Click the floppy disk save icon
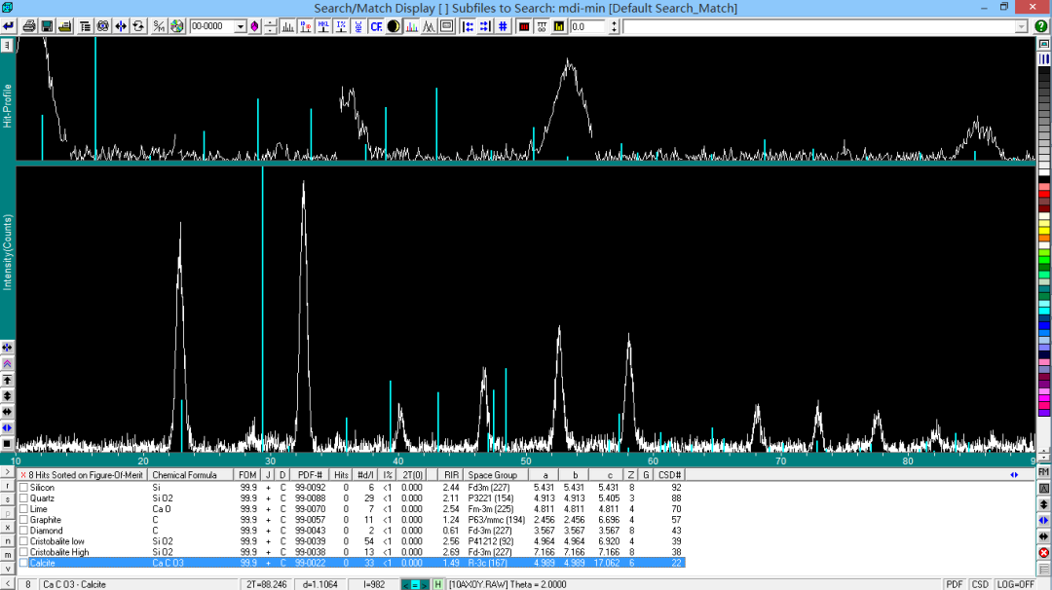Screen dimensions: 1052x590 click(47, 26)
